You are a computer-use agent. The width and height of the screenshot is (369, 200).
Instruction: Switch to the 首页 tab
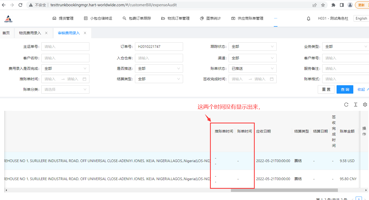point(6,33)
